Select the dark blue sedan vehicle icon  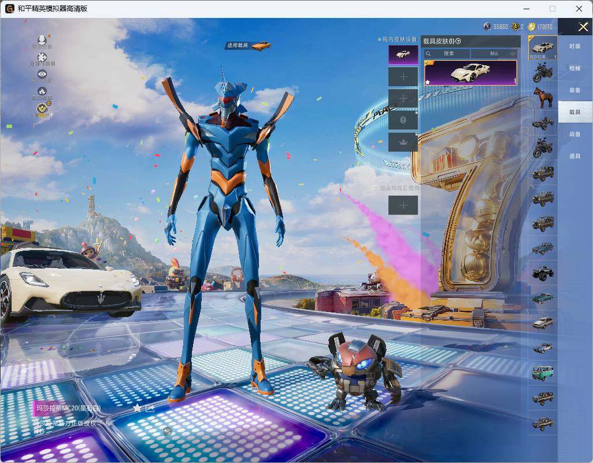click(543, 248)
